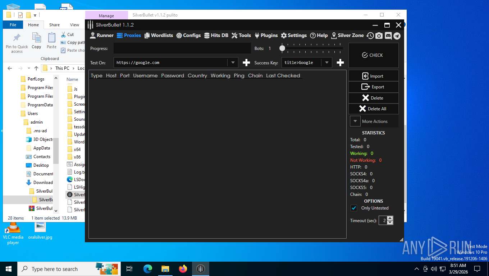This screenshot has width=489, height=276.
Task: Open the Test On URL dropdown
Action: [x=233, y=63]
